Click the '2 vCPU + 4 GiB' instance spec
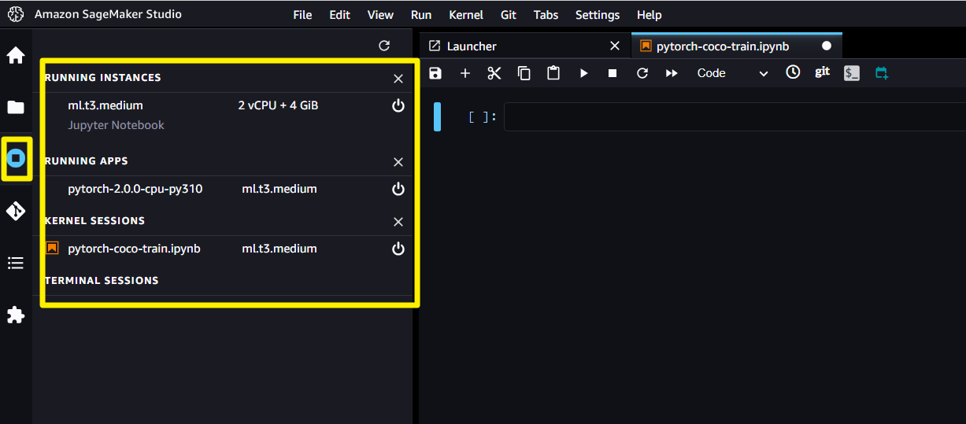The width and height of the screenshot is (966, 424). 278,105
